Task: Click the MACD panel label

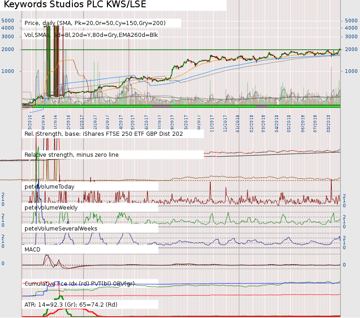Action: pos(32,250)
